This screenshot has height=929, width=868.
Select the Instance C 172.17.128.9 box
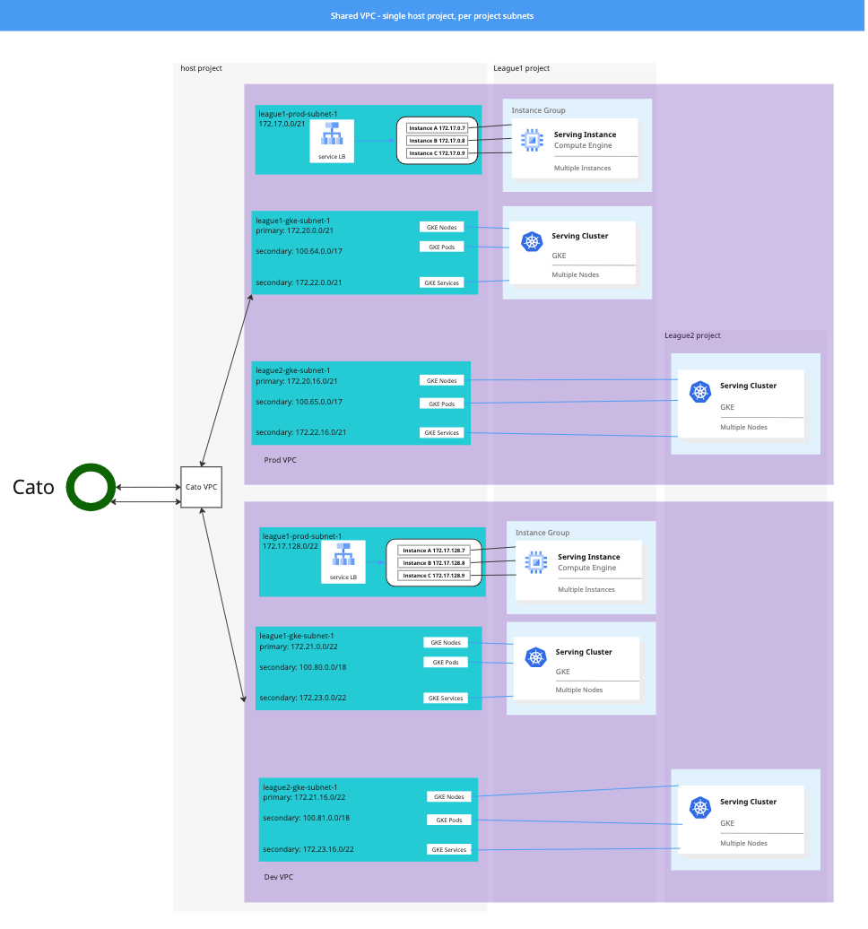coord(436,577)
